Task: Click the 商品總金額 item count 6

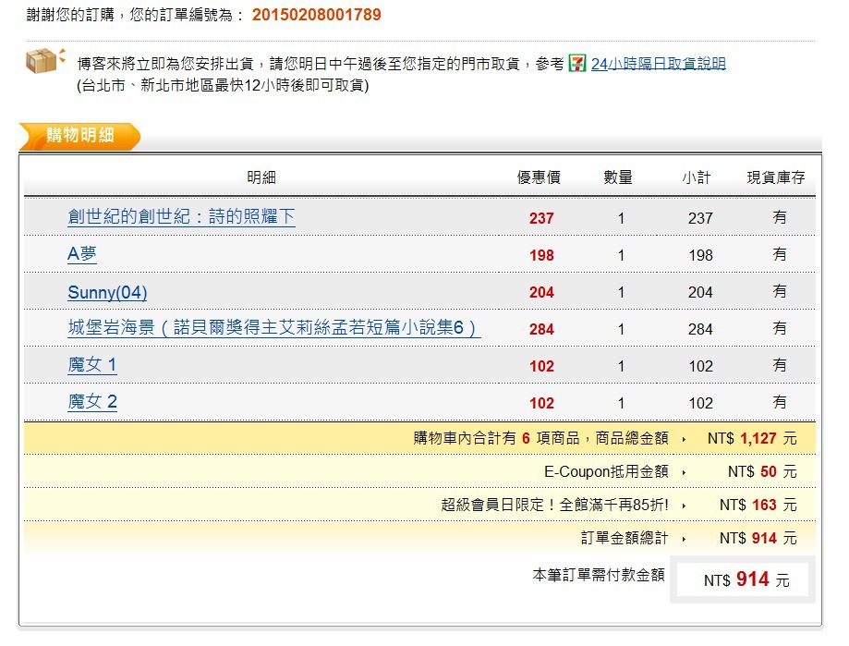Action: tap(526, 438)
